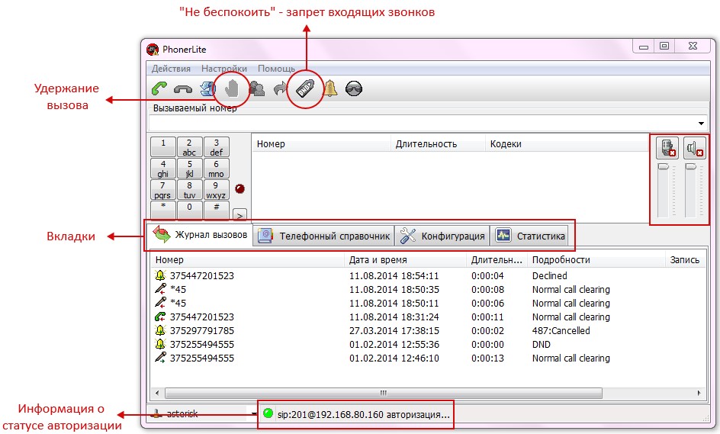
Task: Open the Статистика tab
Action: click(529, 236)
